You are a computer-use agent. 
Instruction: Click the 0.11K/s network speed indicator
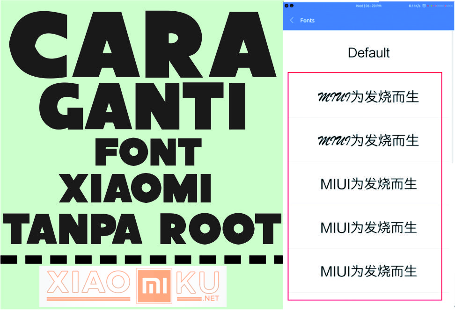tap(414, 6)
